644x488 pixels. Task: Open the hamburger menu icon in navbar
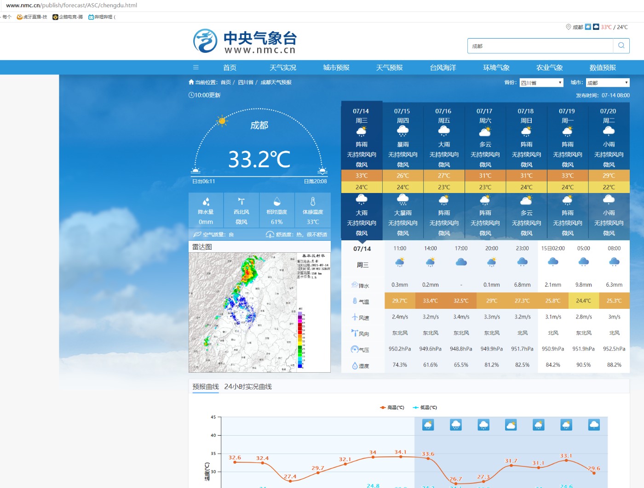pos(196,68)
